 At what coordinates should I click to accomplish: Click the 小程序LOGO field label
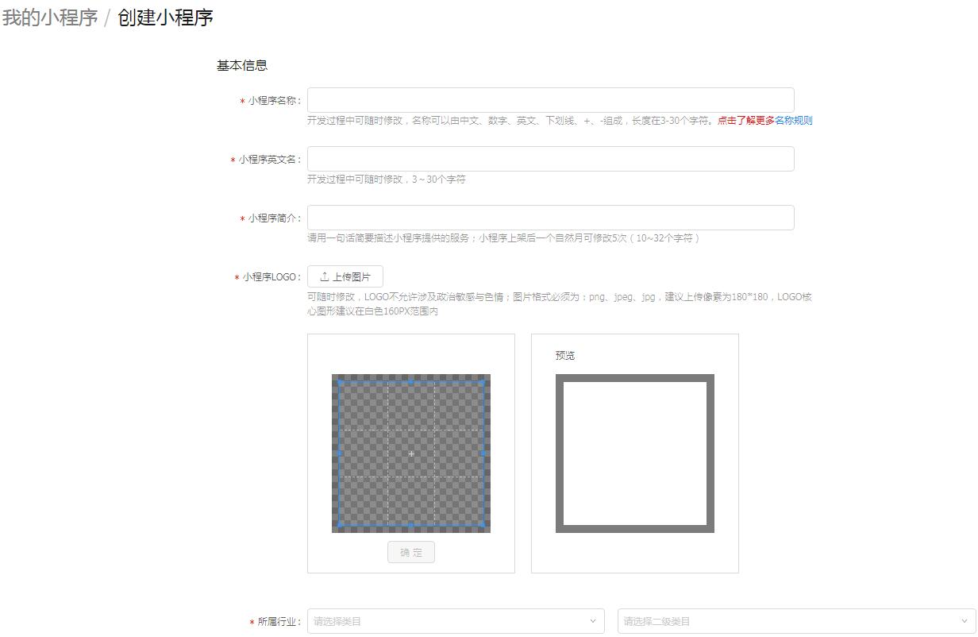(271, 277)
